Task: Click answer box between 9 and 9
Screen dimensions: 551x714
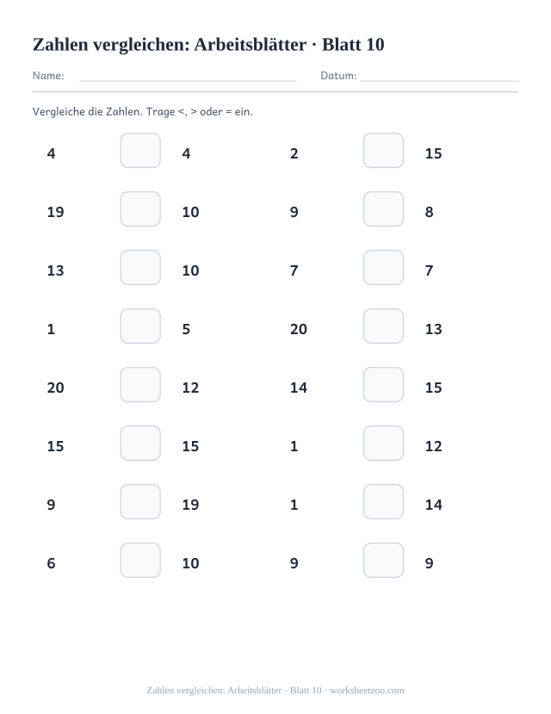Action: [x=384, y=560]
